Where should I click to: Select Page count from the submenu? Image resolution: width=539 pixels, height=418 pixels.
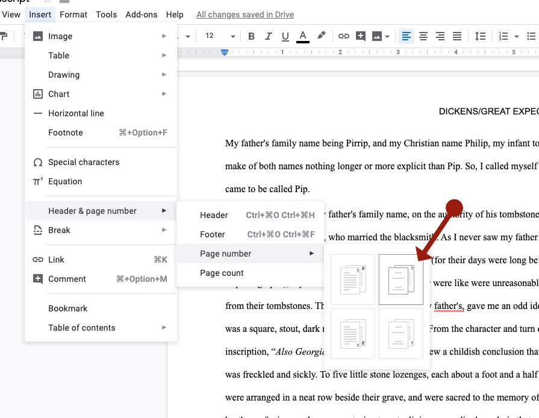click(x=222, y=273)
